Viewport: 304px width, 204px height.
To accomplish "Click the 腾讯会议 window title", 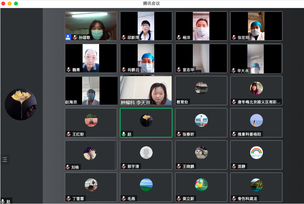I will click(x=152, y=3).
